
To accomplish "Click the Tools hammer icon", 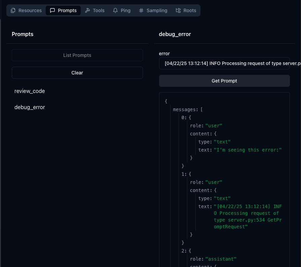I will click(x=87, y=10).
